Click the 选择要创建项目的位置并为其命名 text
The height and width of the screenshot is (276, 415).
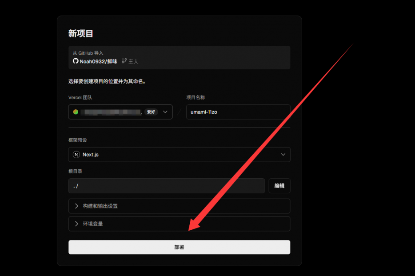click(107, 81)
